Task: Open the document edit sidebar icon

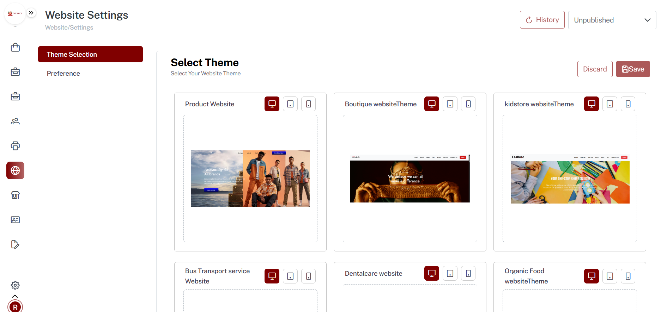Action: coord(15,244)
